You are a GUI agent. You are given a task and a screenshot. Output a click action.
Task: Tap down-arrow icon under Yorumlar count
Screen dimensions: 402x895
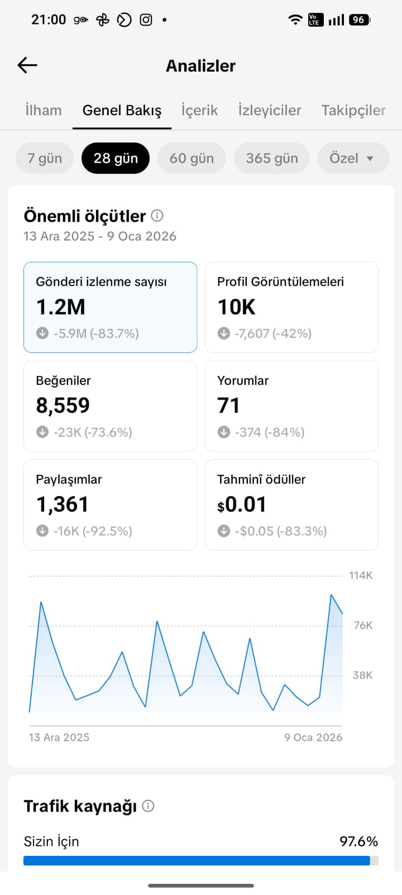click(x=224, y=432)
